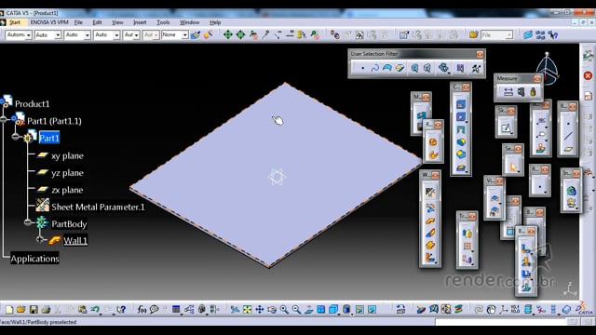The image size is (596, 335).
Task: Open the None dropdown in top toolbar
Action: point(175,35)
